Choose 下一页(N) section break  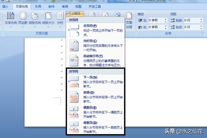(95, 82)
